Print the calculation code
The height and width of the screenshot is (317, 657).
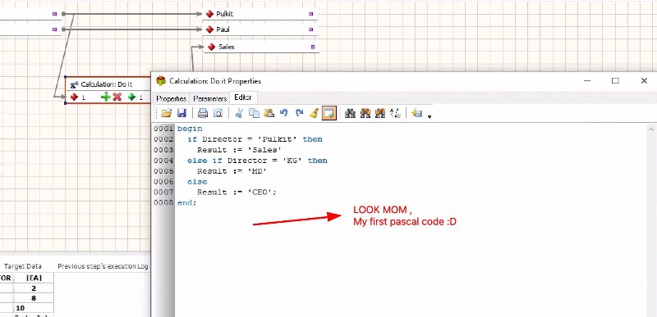[203, 113]
